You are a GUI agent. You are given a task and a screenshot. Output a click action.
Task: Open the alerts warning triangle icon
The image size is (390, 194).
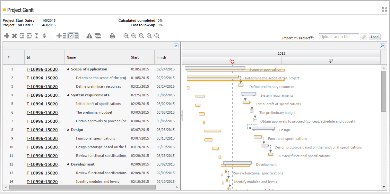click(89, 36)
